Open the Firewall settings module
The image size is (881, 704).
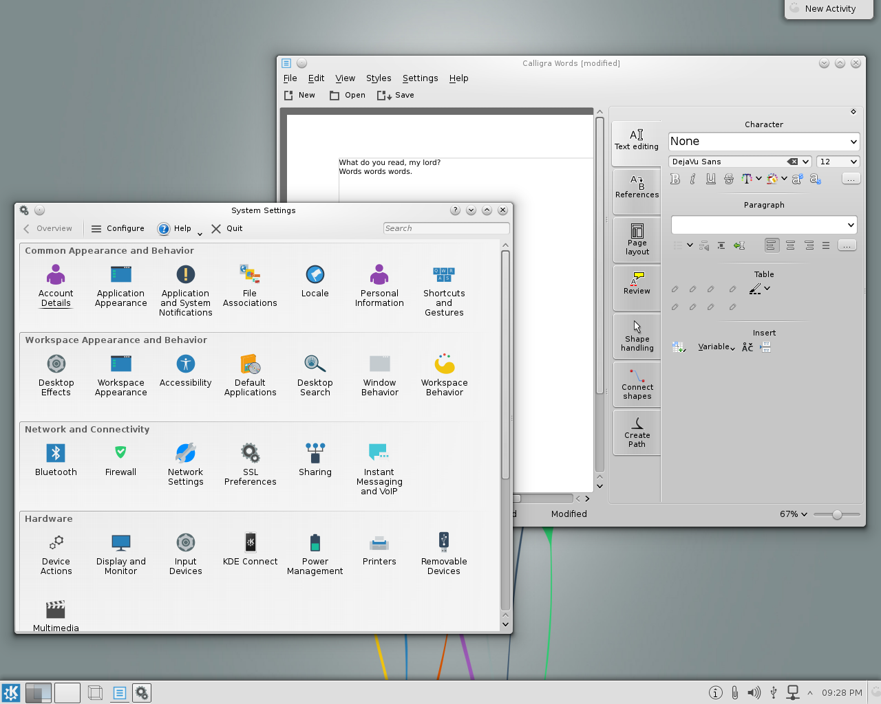coord(120,459)
